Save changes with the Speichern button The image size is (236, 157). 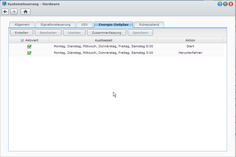pyautogui.click(x=140, y=32)
